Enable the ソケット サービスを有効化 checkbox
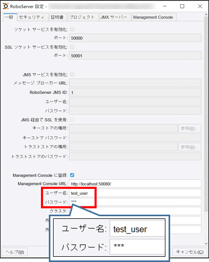 72,29
